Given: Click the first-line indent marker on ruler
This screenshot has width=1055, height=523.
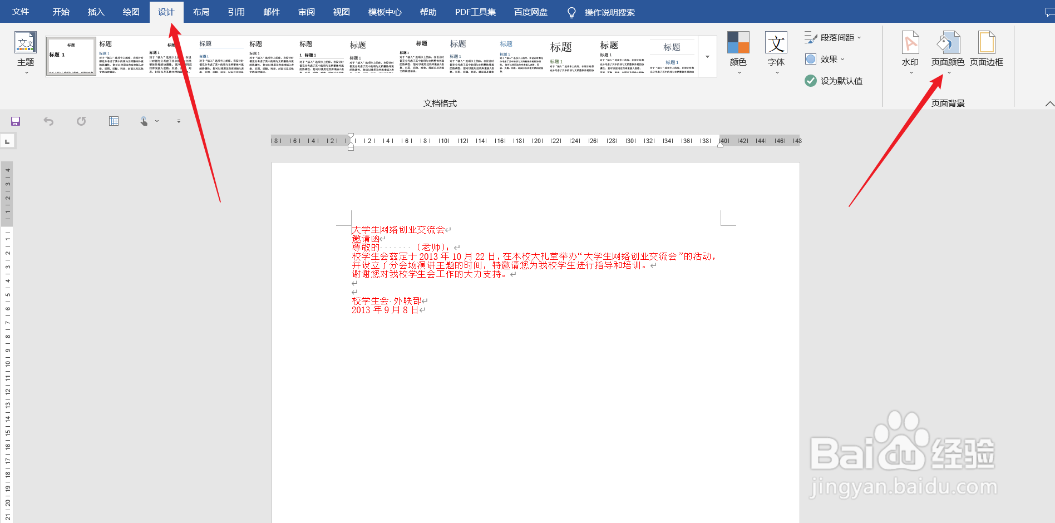Looking at the screenshot, I should pos(351,136).
